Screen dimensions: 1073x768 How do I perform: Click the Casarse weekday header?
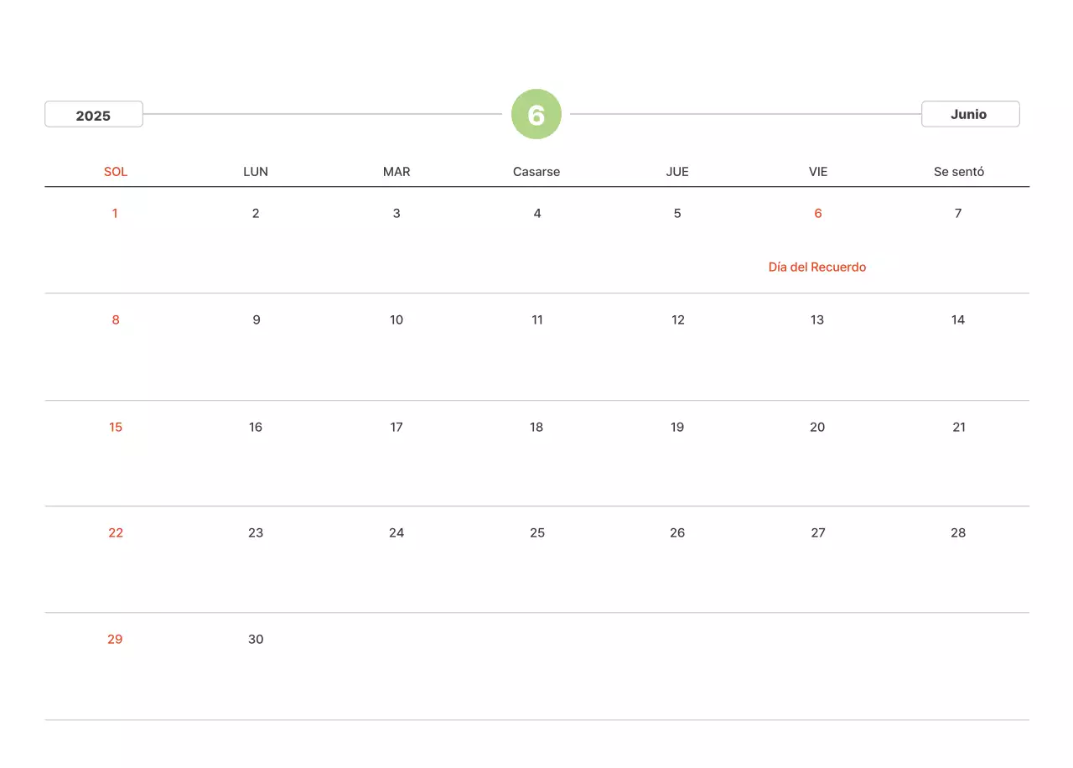[536, 171]
